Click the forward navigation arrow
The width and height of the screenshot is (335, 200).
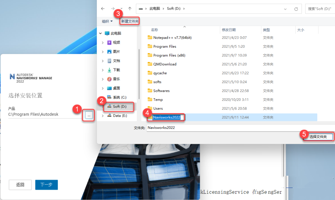coord(113,9)
